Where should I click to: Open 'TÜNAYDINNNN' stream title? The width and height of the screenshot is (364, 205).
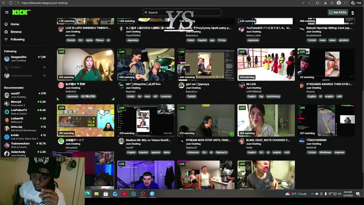coord(316,140)
